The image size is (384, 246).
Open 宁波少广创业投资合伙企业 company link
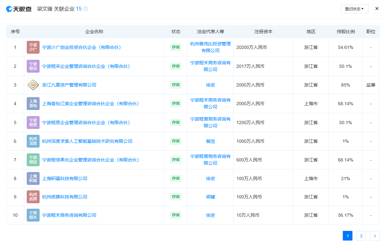(82, 47)
